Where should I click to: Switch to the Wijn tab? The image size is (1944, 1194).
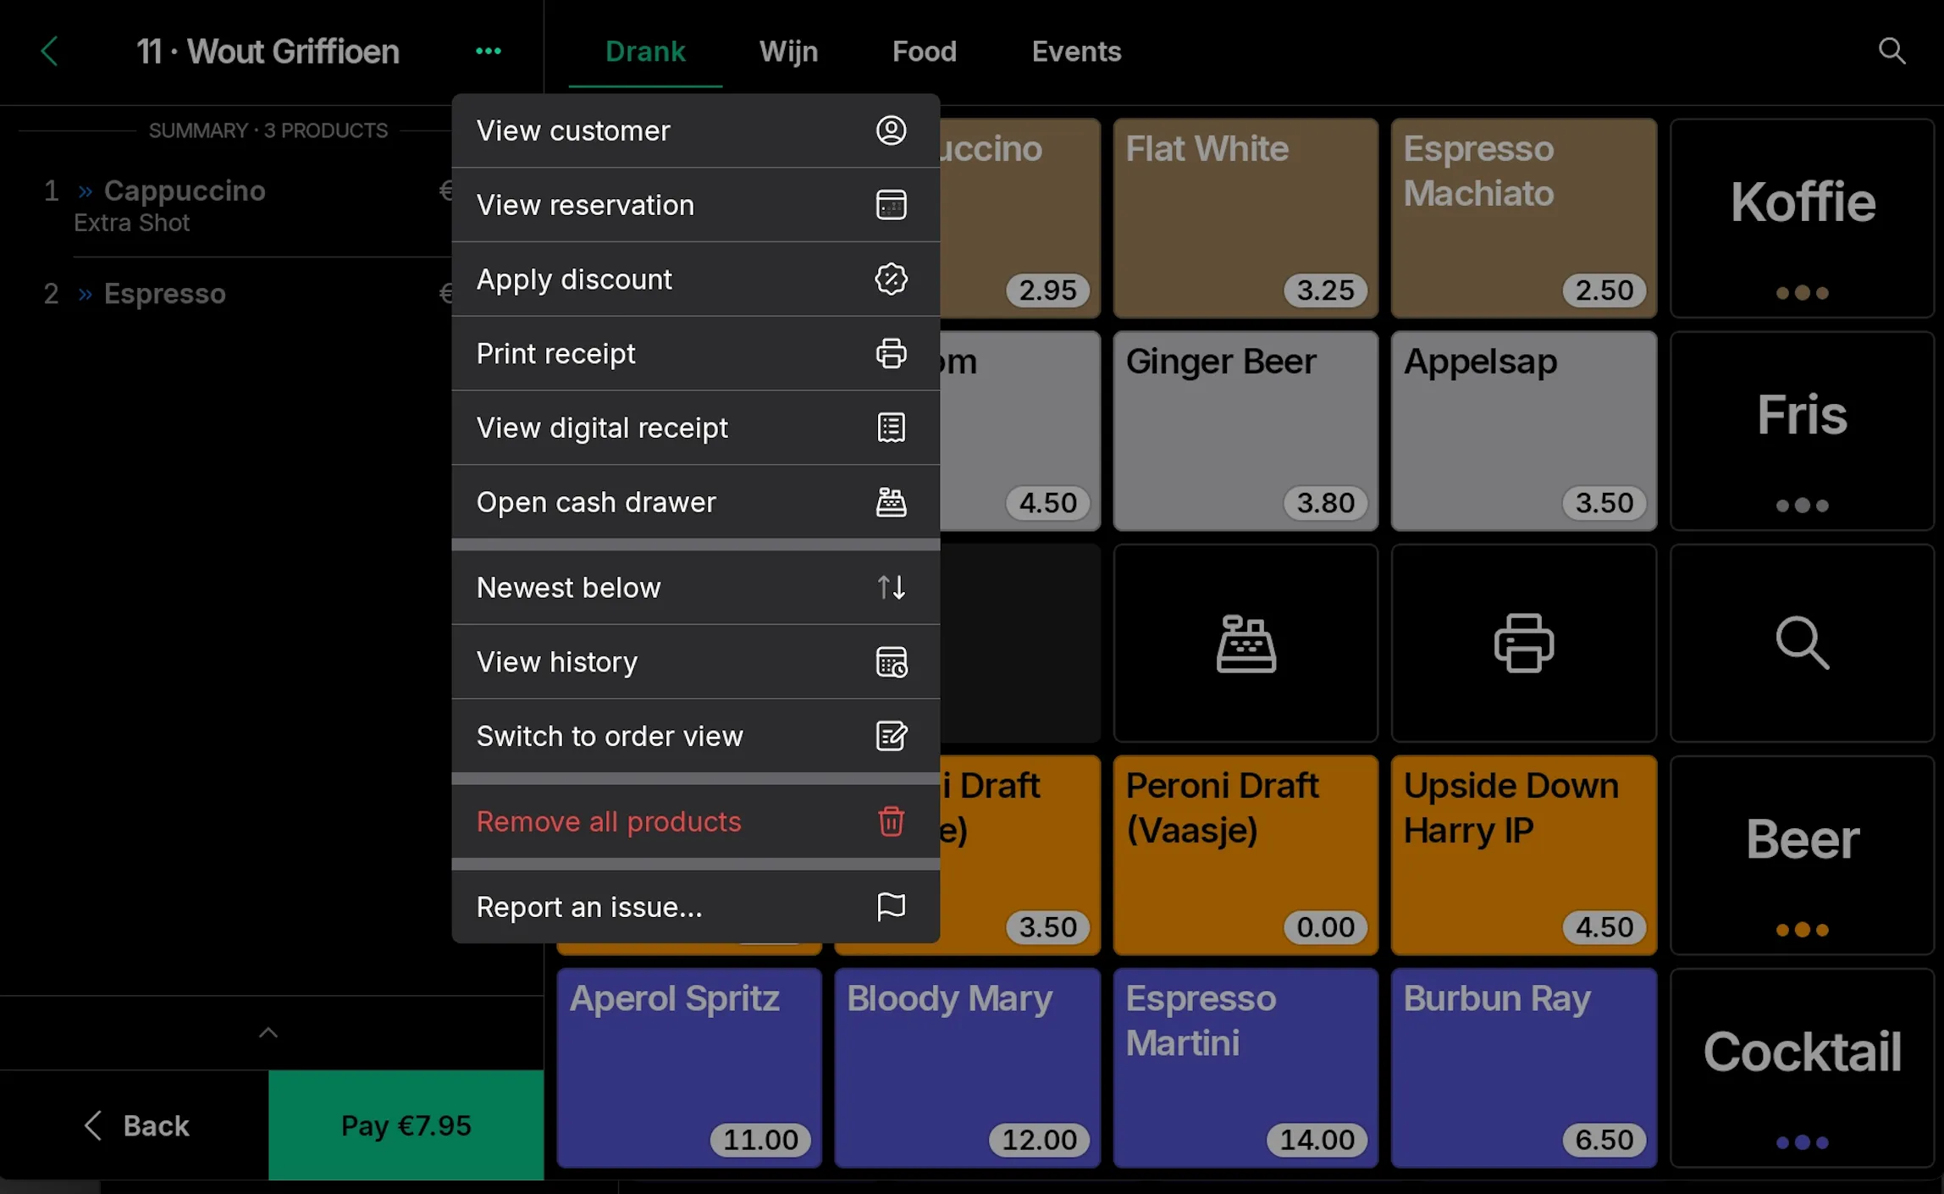point(788,51)
